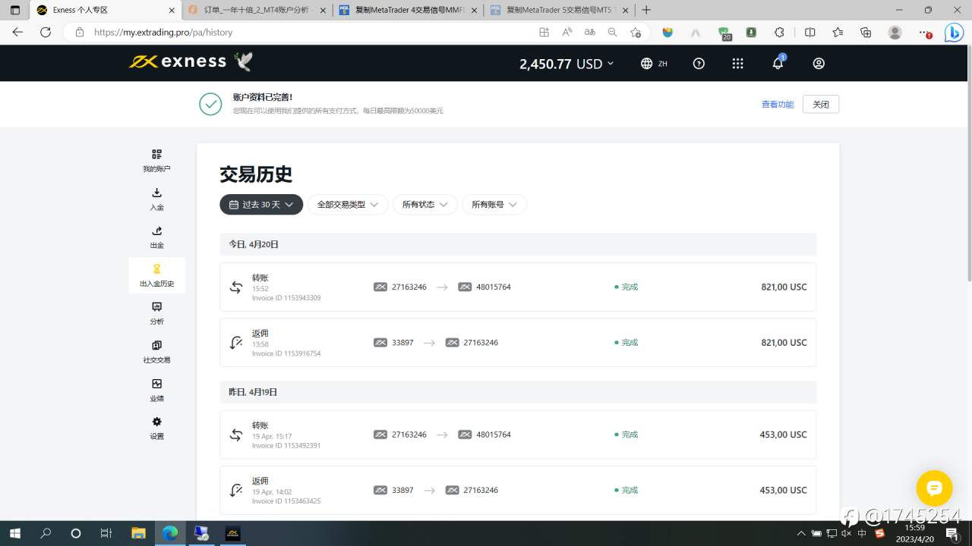Open Task View on the taskbar
This screenshot has width=972, height=546.
coord(106,533)
